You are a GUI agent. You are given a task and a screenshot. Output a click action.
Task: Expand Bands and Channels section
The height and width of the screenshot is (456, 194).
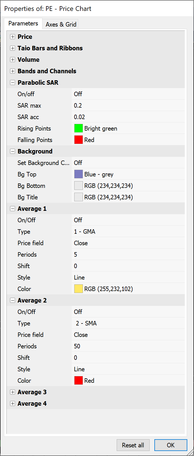point(13,71)
